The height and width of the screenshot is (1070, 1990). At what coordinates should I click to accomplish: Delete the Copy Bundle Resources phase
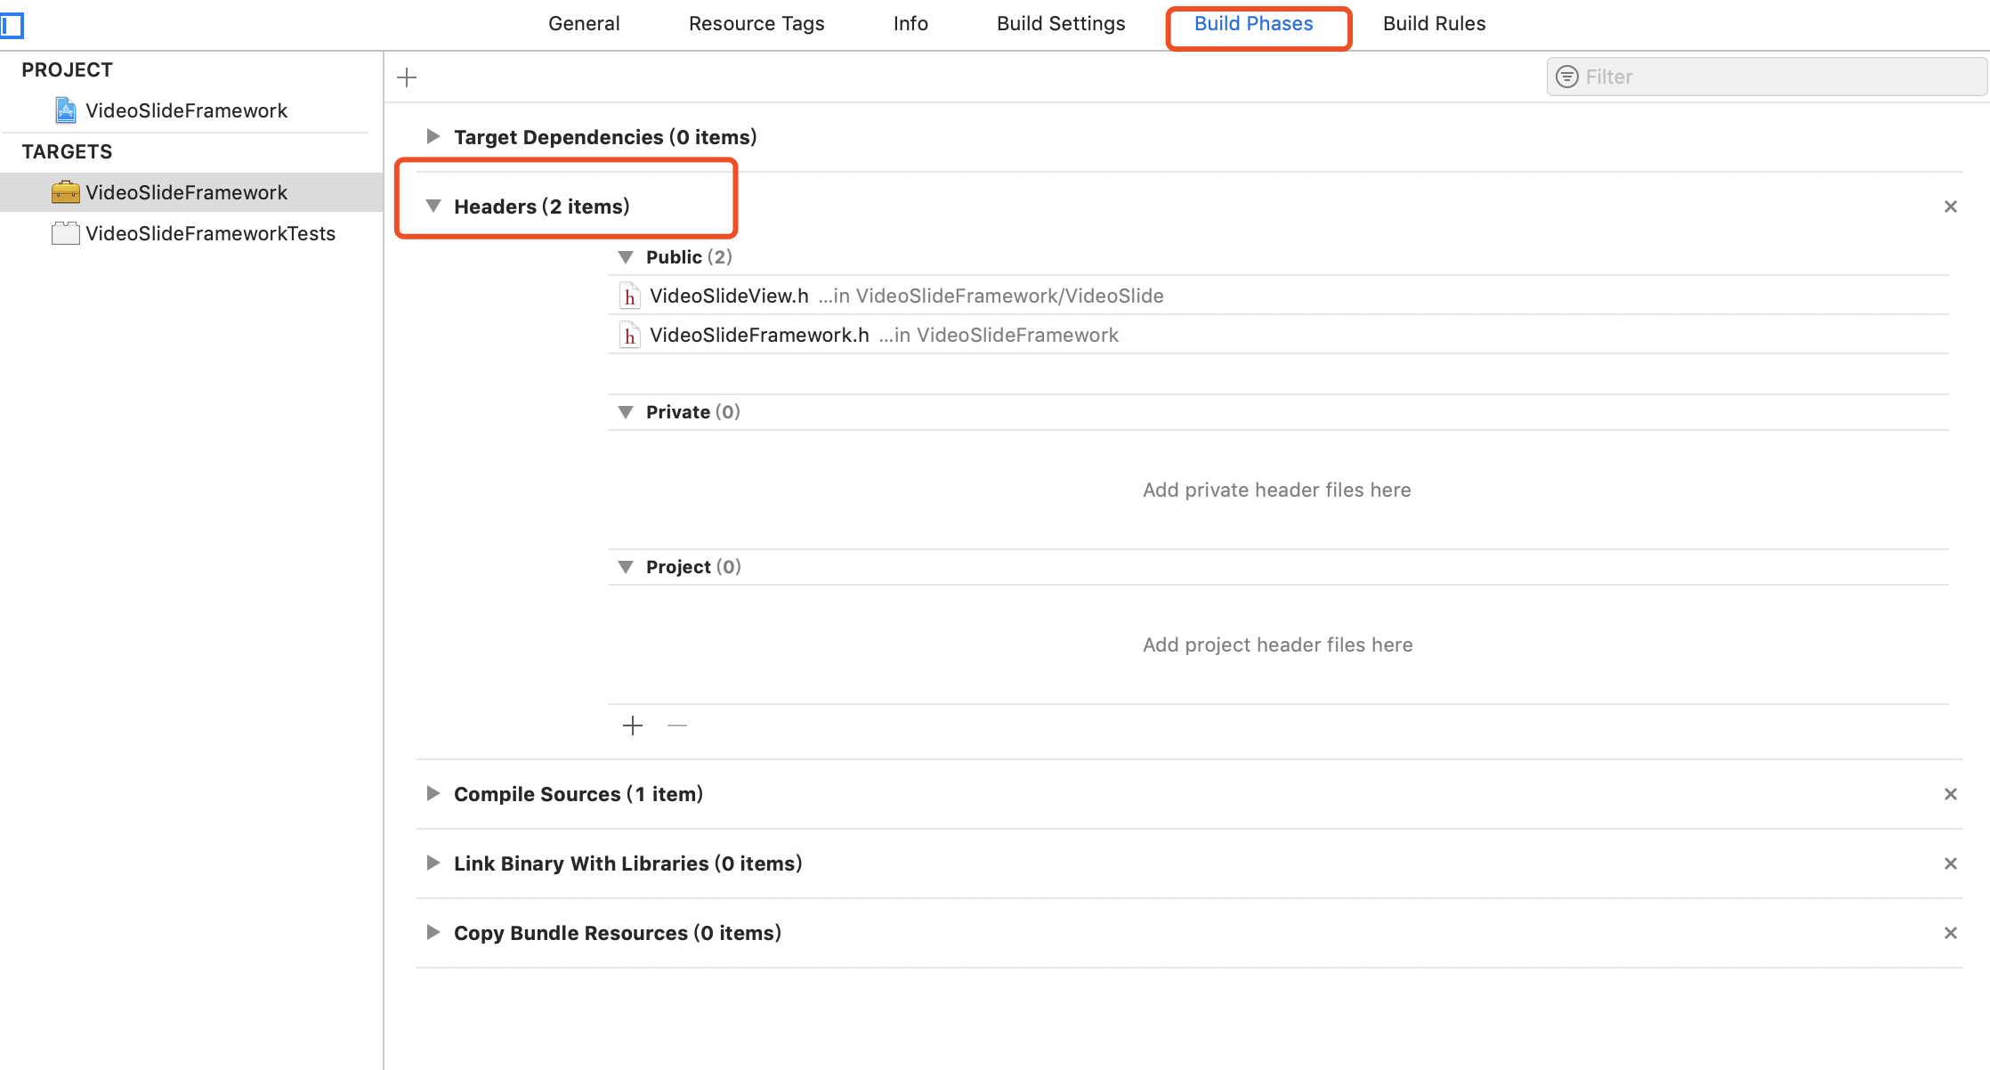[1950, 933]
